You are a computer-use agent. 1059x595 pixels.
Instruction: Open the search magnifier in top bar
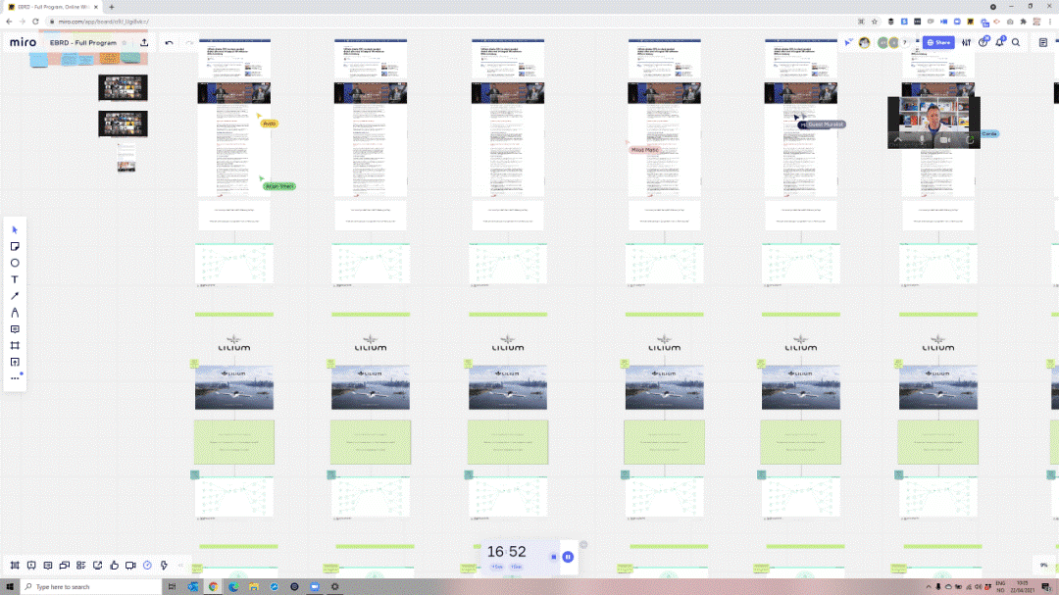tap(1016, 43)
